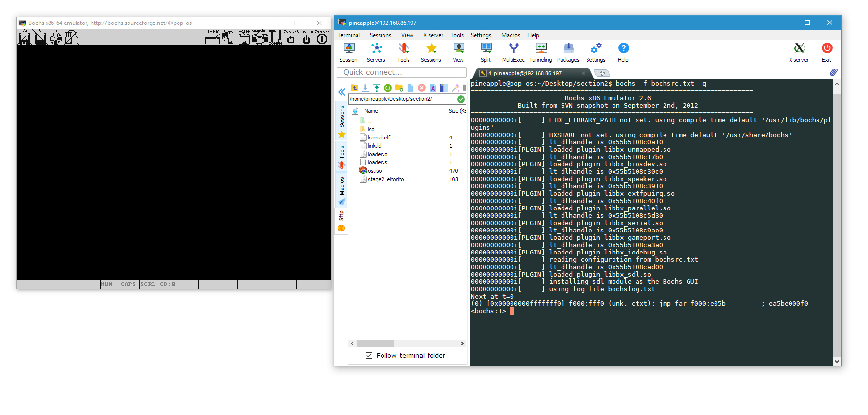
Task: Create a new folder in SFTP panel
Action: (x=399, y=88)
